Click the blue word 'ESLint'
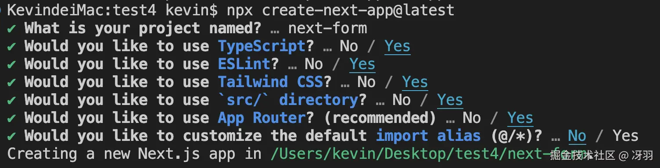Image resolution: width=660 pixels, height=168 pixels. [x=244, y=64]
